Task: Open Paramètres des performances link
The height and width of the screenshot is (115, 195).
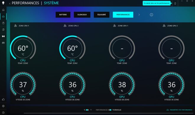Action: [x=181, y=110]
